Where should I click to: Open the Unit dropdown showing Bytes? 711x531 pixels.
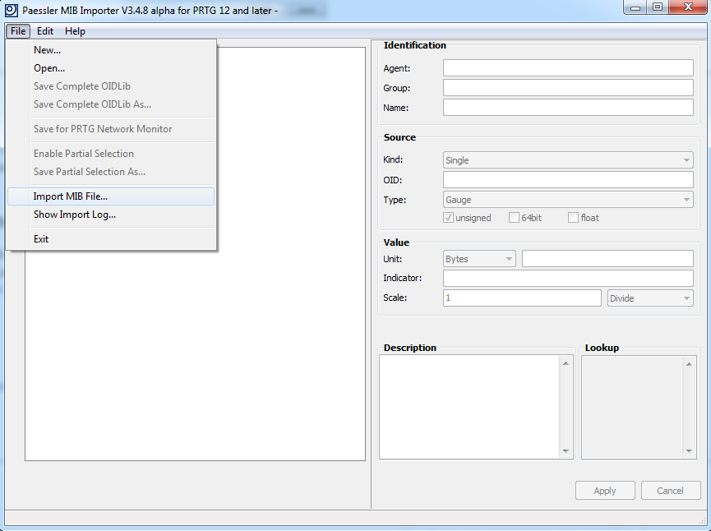pyautogui.click(x=479, y=259)
